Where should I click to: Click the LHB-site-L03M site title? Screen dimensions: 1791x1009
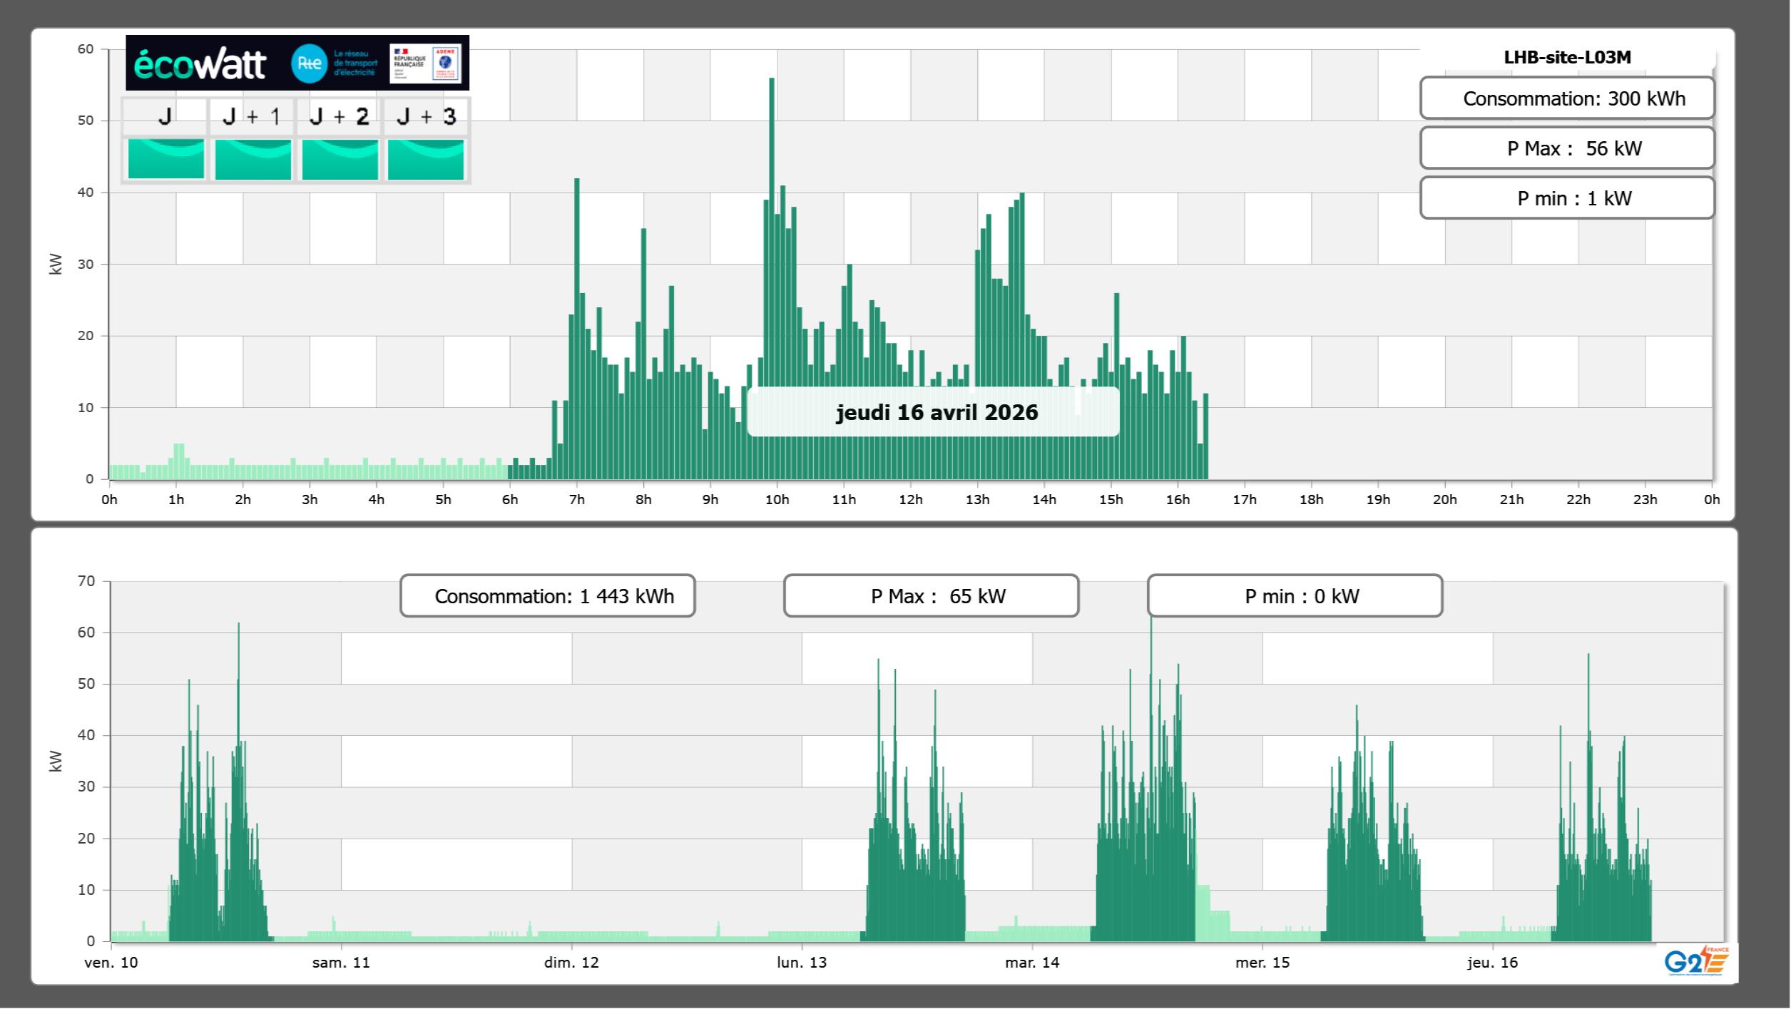click(1566, 57)
